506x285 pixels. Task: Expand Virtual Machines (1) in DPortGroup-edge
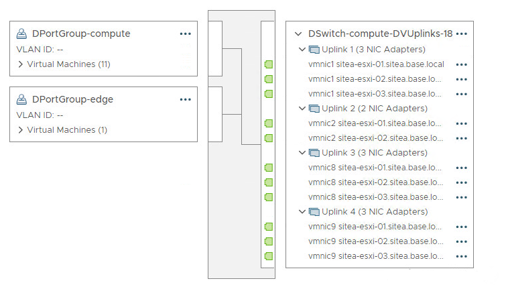coord(21,130)
